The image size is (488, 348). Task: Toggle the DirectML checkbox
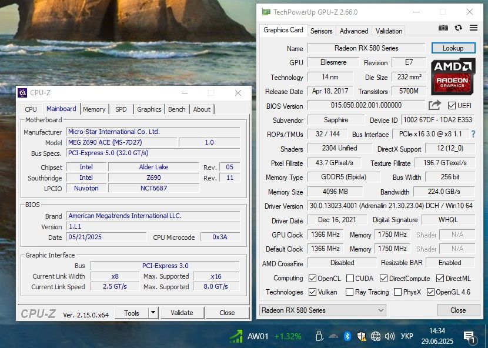point(440,278)
